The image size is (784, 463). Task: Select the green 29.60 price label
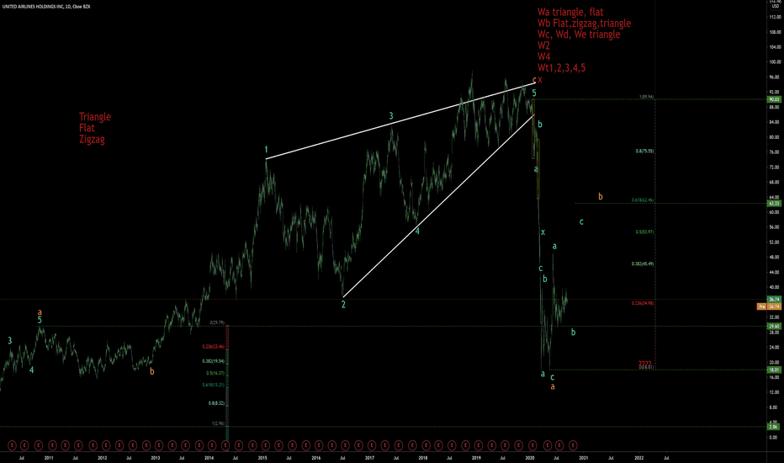coord(774,327)
